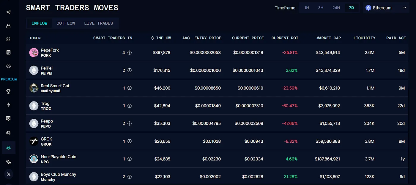
Task: Click the Non-Playable Coin table row market cap
Action: [x=327, y=159]
